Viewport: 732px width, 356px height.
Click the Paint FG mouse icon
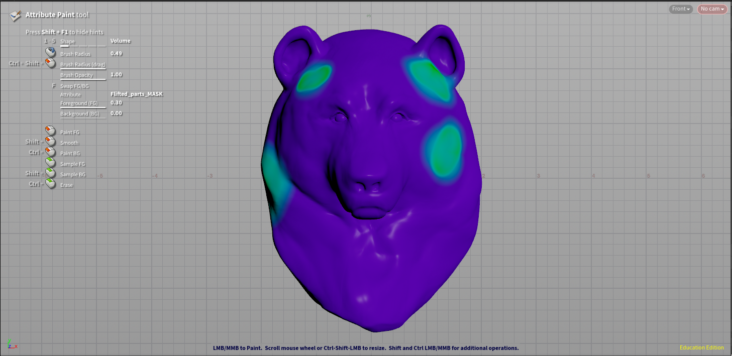[50, 131]
